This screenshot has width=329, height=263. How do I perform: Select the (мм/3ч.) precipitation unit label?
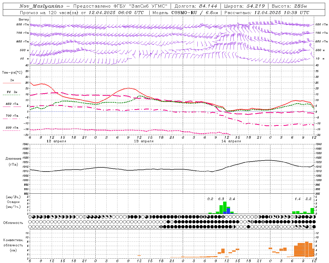coord(13,197)
